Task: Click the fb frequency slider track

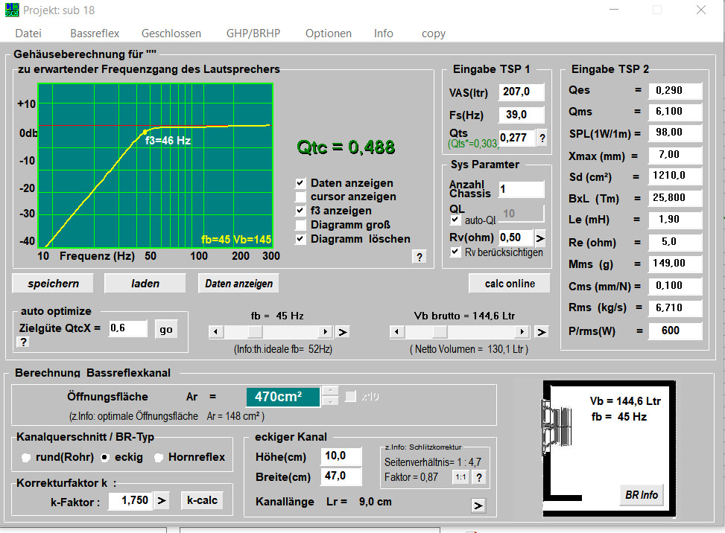Action: 291,332
